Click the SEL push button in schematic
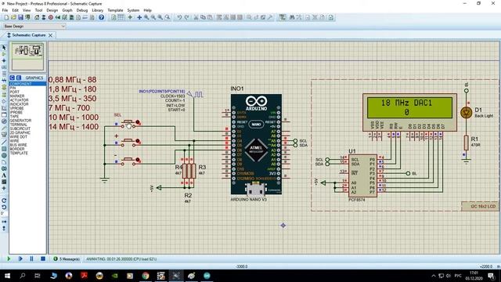This screenshot has height=282, width=501. 128,124
